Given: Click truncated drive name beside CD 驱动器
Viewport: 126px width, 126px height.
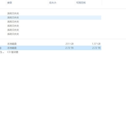Looking at the screenshot, I should pos(2,52).
